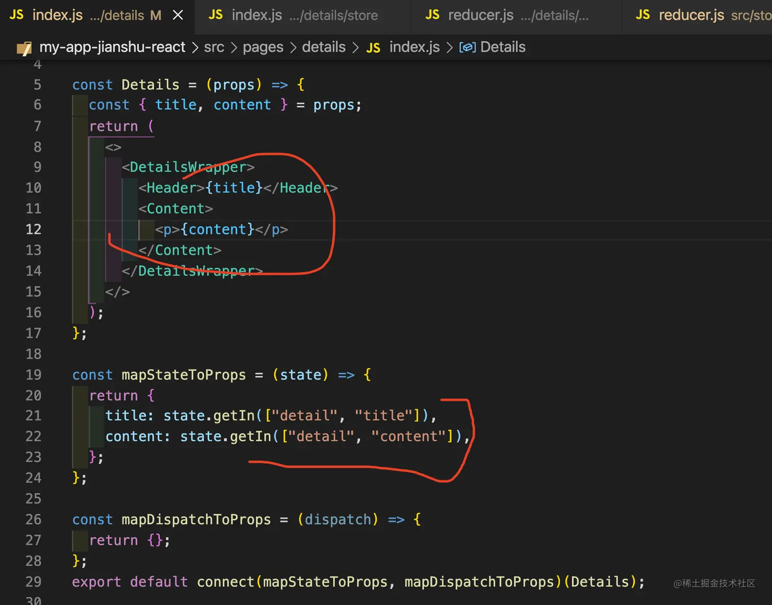Click the JS icon on the modified index.js tab
This screenshot has width=772, height=605.
16,15
